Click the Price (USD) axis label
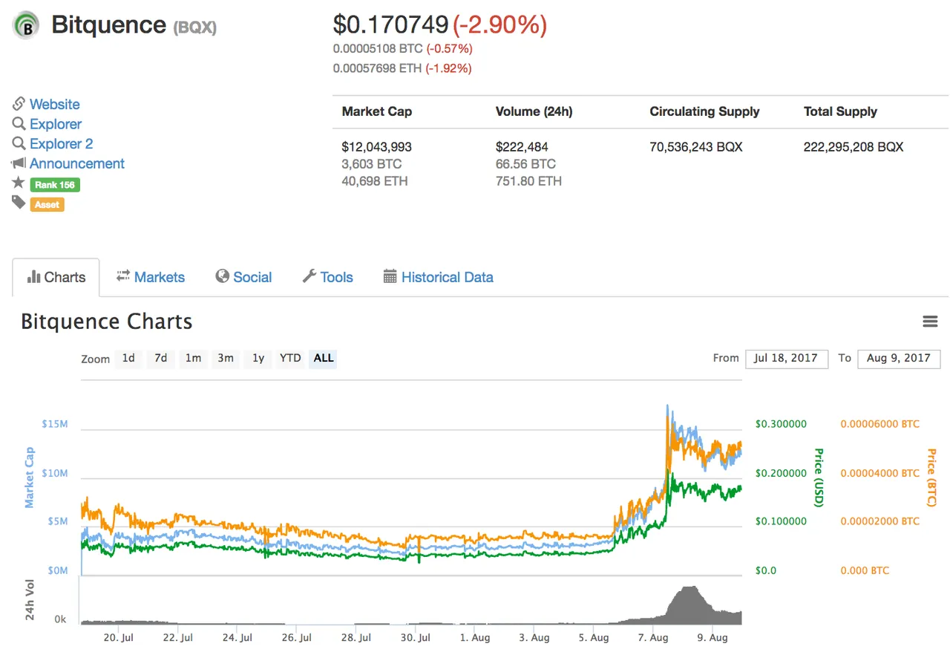This screenshot has width=950, height=655. click(x=819, y=478)
